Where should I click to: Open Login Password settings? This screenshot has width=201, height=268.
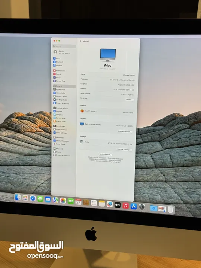tap(60, 130)
